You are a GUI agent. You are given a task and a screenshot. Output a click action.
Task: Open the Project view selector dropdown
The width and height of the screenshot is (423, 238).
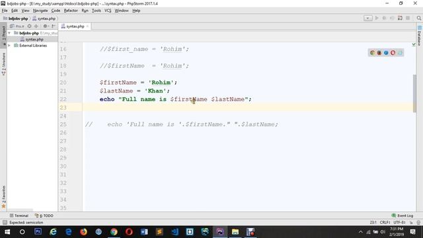(17, 26)
